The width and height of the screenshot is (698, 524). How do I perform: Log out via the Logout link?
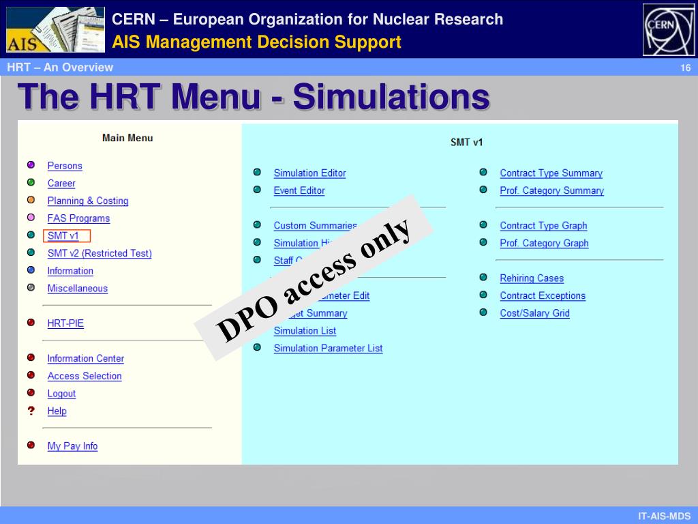pos(61,394)
